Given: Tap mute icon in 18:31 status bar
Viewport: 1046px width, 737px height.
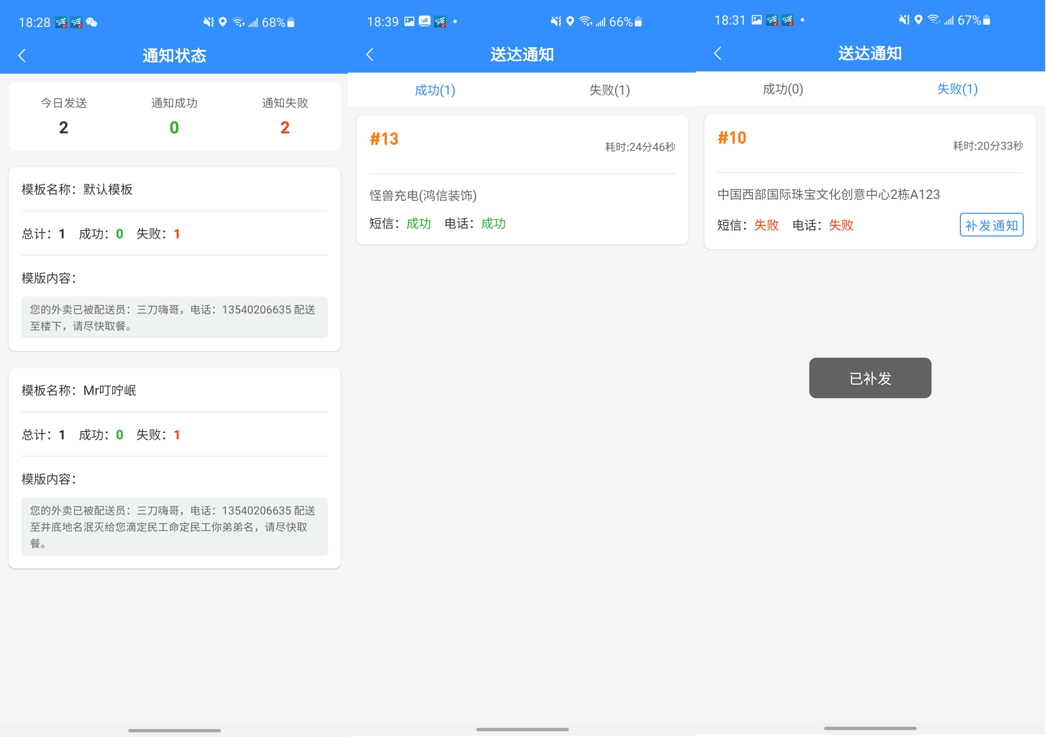Looking at the screenshot, I should [904, 20].
